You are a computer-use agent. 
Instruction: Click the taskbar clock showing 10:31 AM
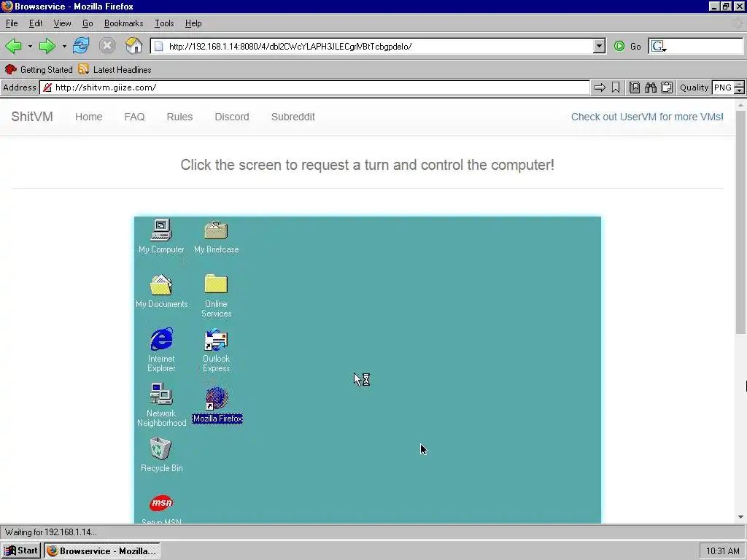pyautogui.click(x=722, y=551)
